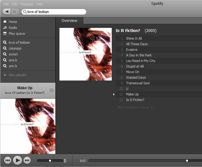This screenshot has width=202, height=167.
Task: Go back with the left arrow button
Action: click(7, 11)
